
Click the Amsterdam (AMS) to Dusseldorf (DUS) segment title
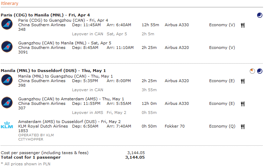point(69,122)
